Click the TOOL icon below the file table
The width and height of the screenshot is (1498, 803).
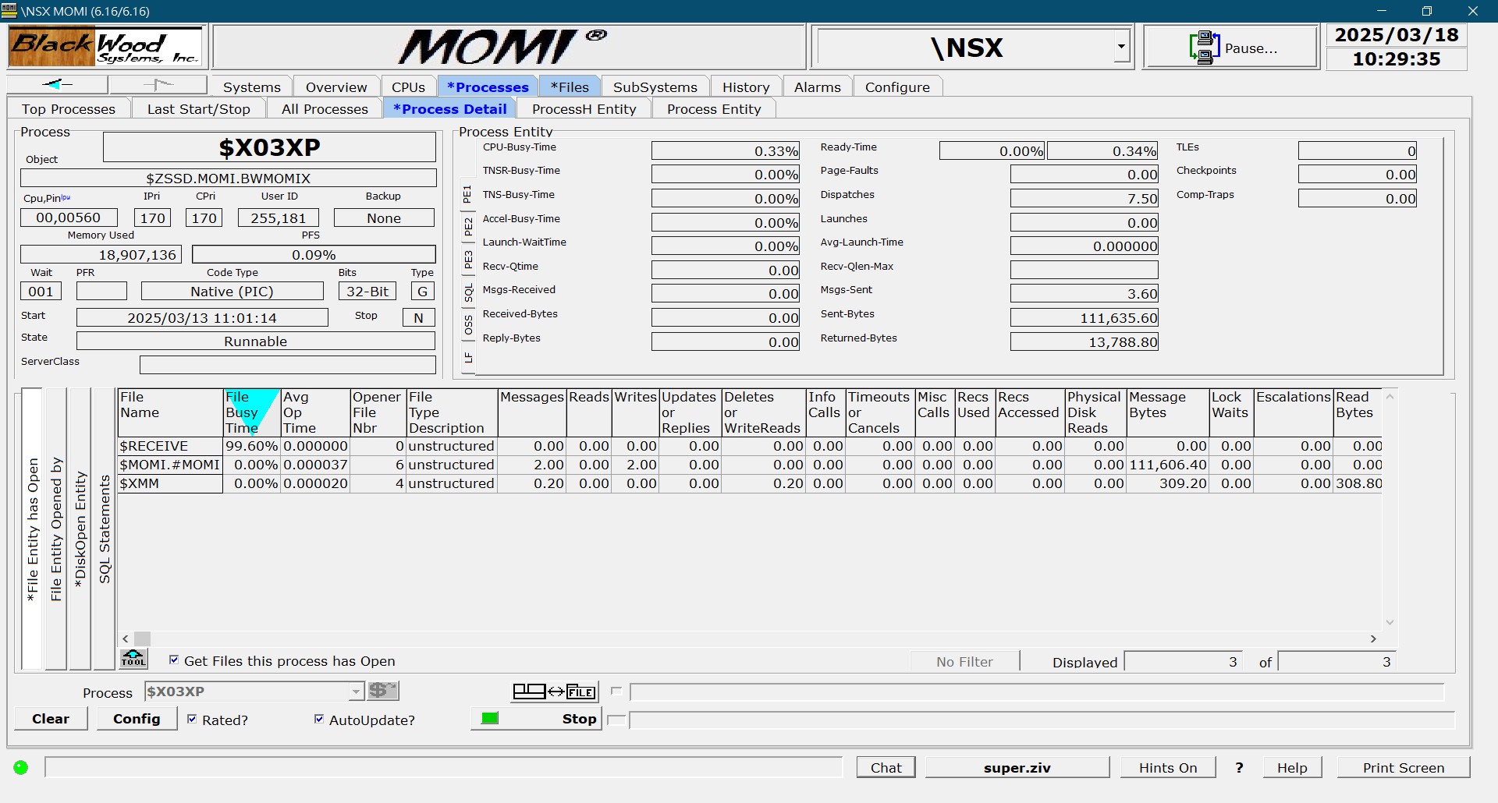133,659
